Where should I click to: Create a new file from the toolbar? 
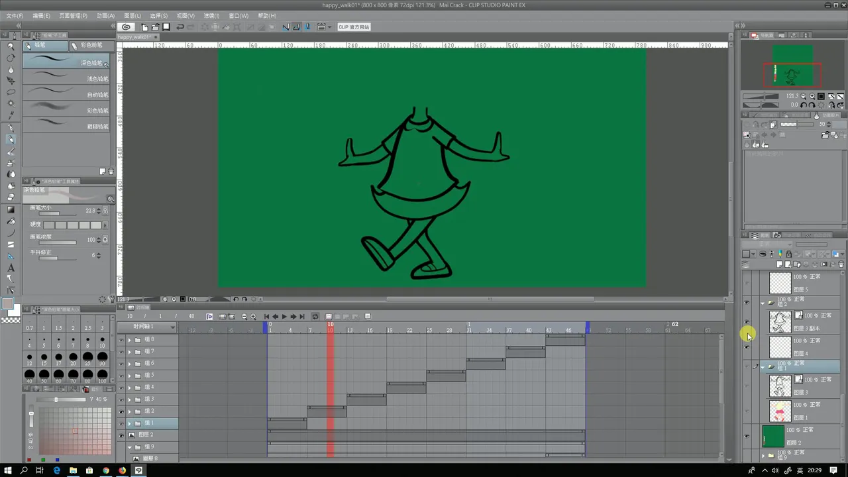(x=144, y=27)
